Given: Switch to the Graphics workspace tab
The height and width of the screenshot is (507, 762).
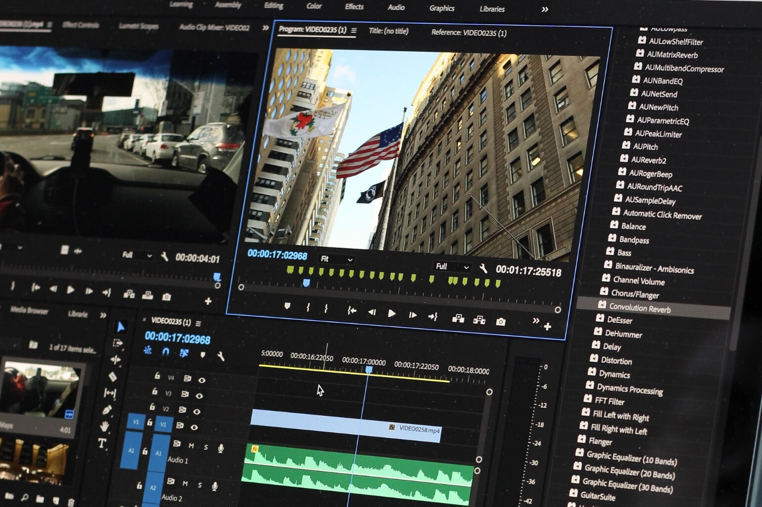Looking at the screenshot, I should (x=442, y=8).
